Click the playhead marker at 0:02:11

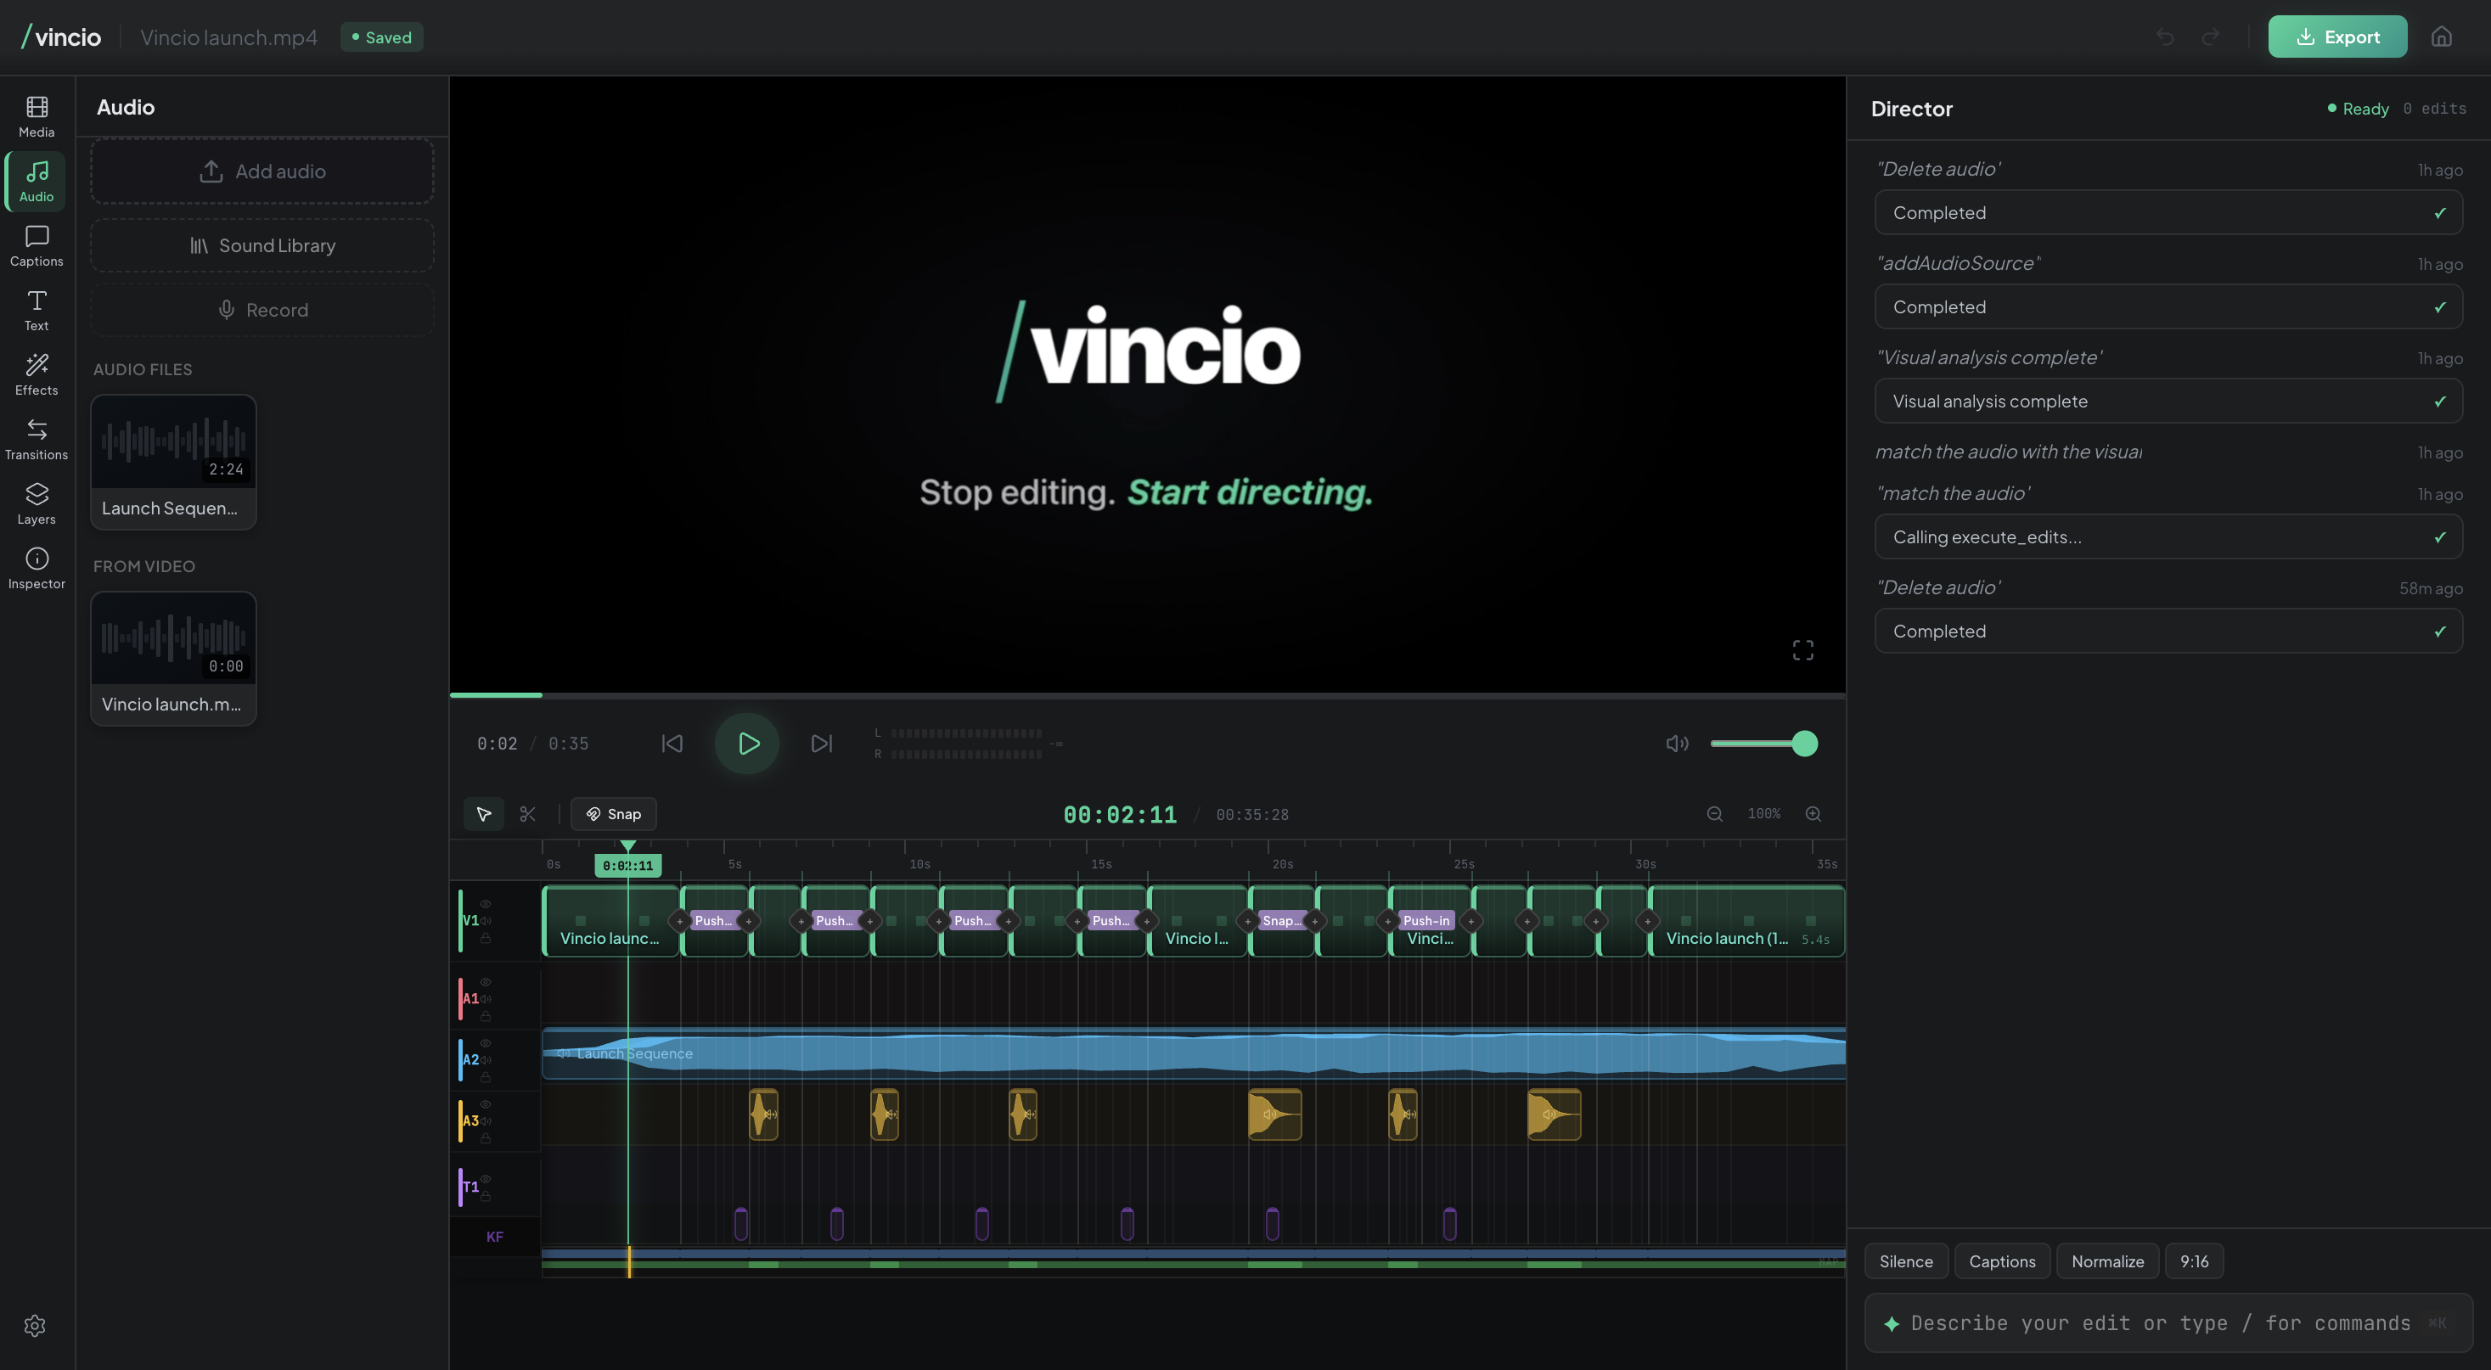tap(627, 865)
